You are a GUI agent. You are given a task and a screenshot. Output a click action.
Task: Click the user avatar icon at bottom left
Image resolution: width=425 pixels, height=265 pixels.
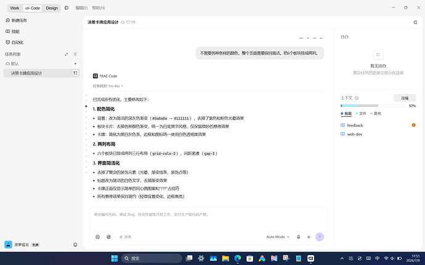tap(8, 245)
